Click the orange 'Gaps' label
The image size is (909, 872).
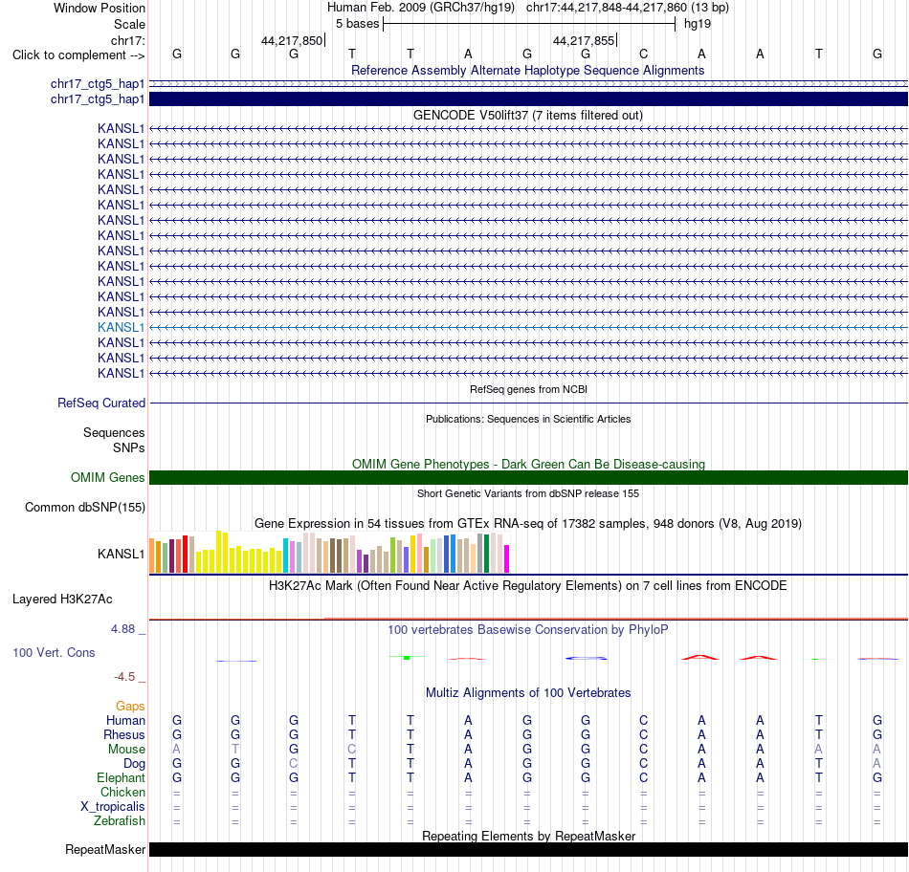(130, 706)
